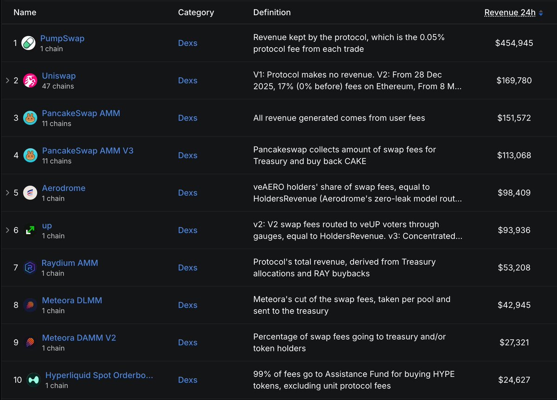557x400 pixels.
Task: Click the Raydium AMM logo icon
Action: pos(30,268)
